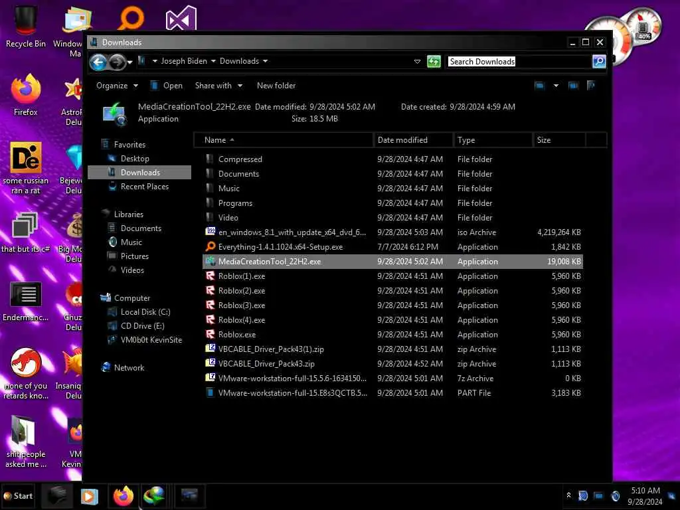The image size is (680, 510).
Task: Open the Start menu
Action: [x=18, y=496]
